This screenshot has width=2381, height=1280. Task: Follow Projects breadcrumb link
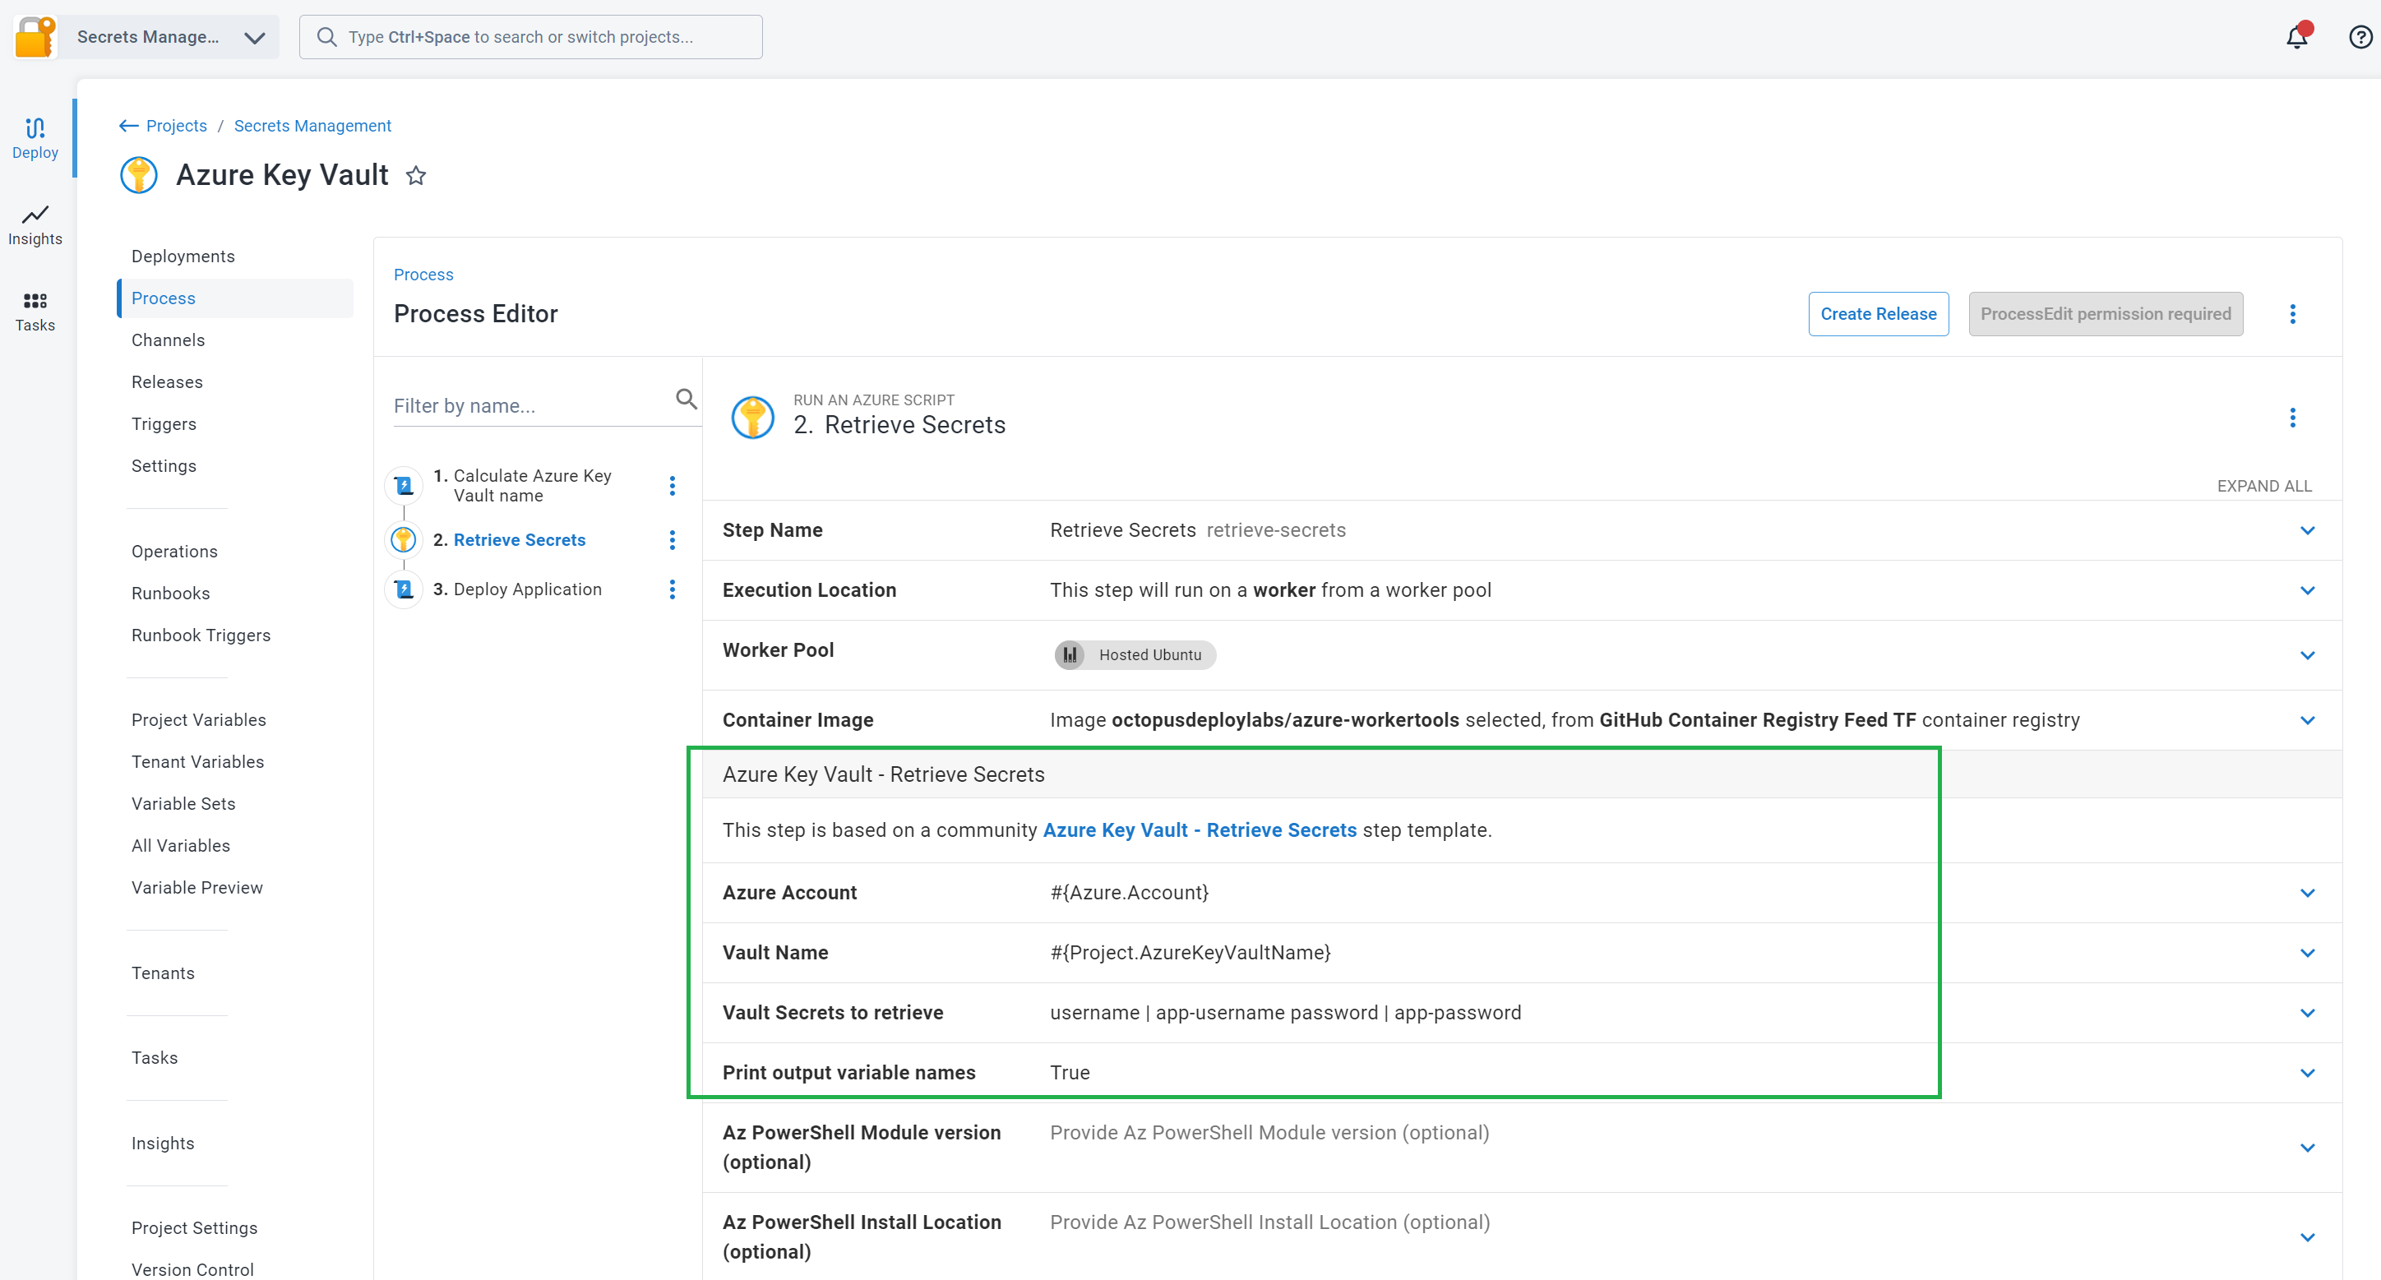coord(177,126)
